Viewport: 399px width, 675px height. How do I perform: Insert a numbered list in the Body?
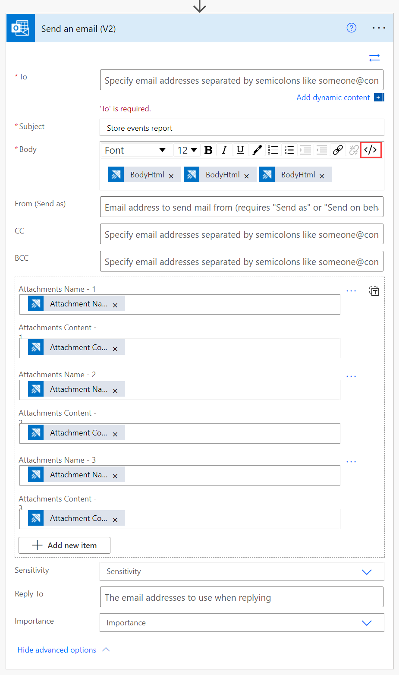[x=289, y=150]
